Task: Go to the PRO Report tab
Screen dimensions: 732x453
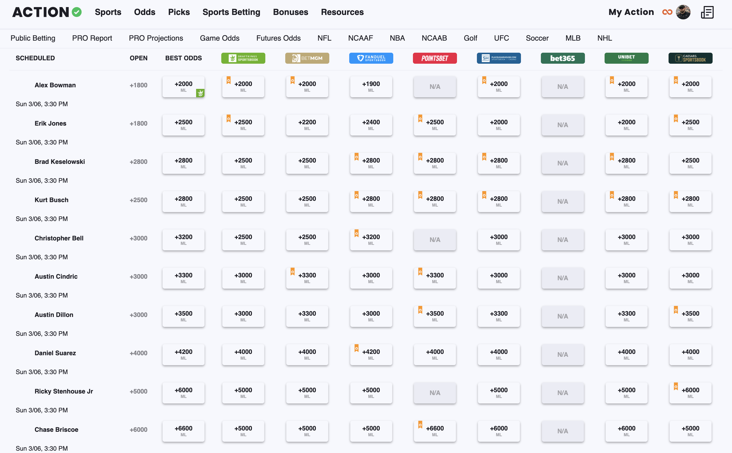Action: 92,38
